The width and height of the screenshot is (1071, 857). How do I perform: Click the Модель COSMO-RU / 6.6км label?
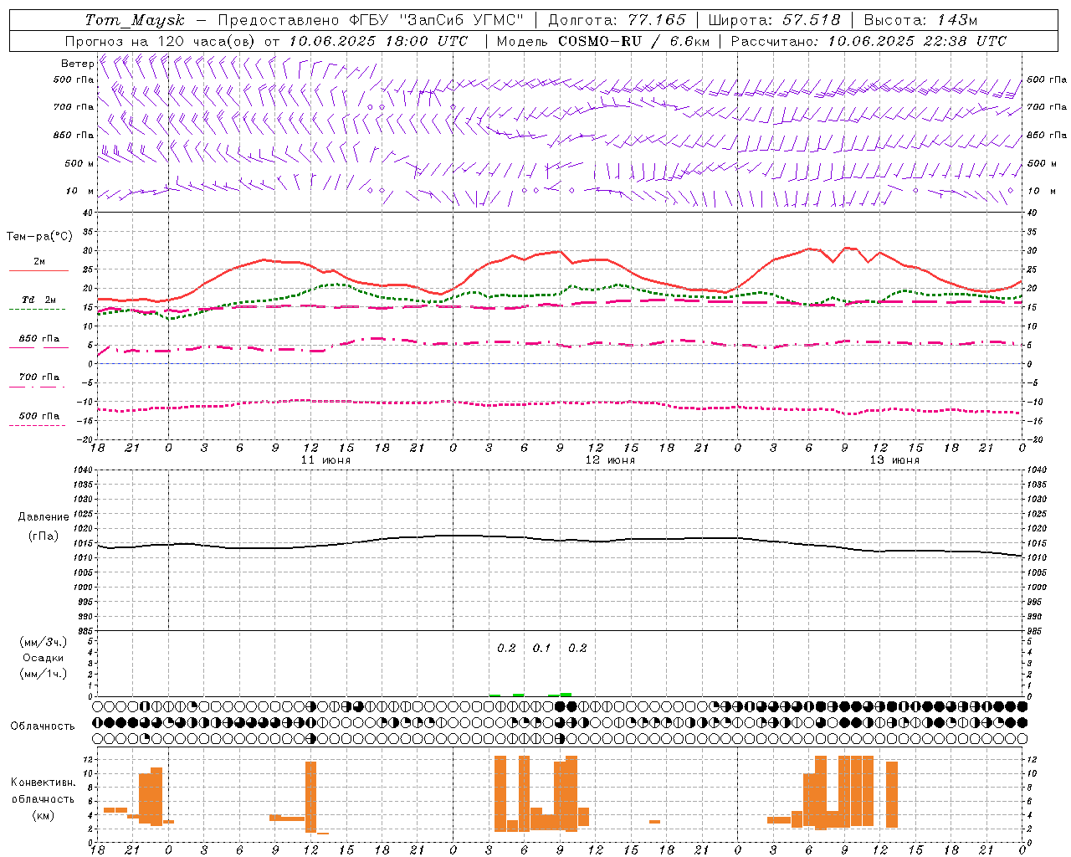(x=603, y=41)
